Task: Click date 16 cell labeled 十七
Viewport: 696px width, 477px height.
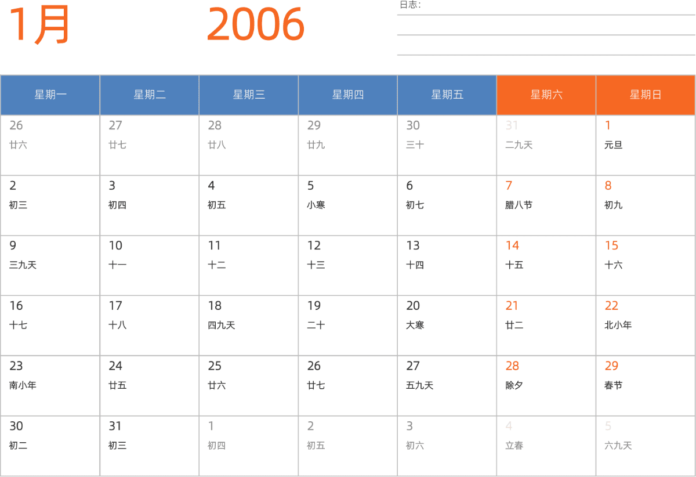Action: coord(50,326)
